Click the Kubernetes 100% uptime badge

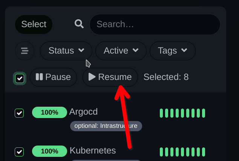49,151
